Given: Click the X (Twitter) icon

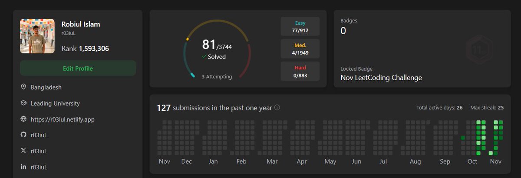Looking at the screenshot, I should tap(23, 151).
